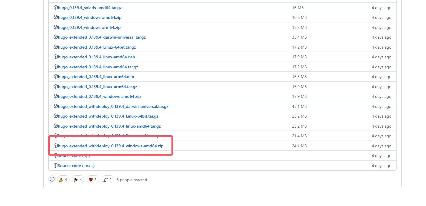Image resolution: width=426 pixels, height=206 pixels.
Task: Download hugo_extended_withdeploy_0.139.4_darwin-universal.tar.gz
Action: [x=113, y=106]
